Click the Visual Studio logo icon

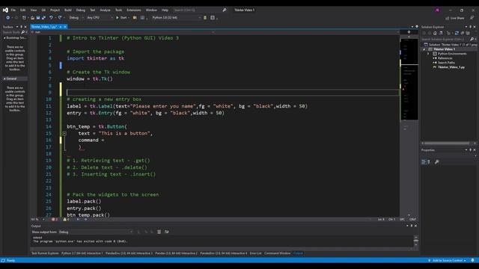click(x=5, y=10)
